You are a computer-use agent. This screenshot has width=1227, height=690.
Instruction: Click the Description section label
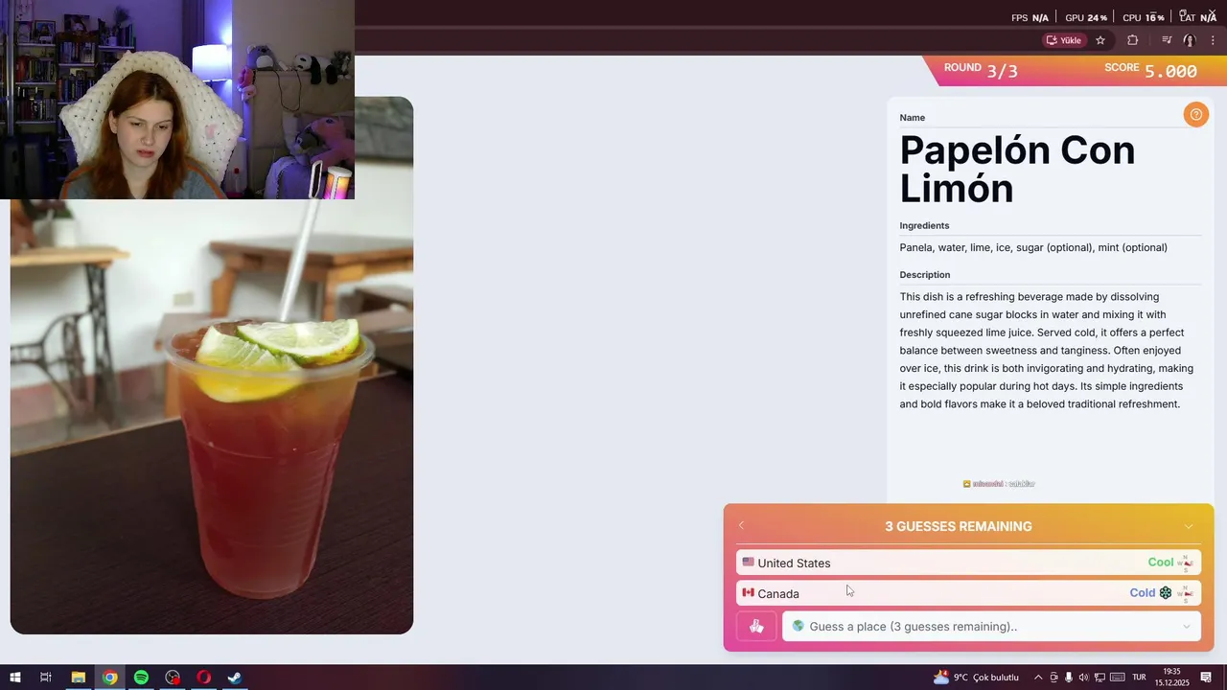tap(925, 275)
